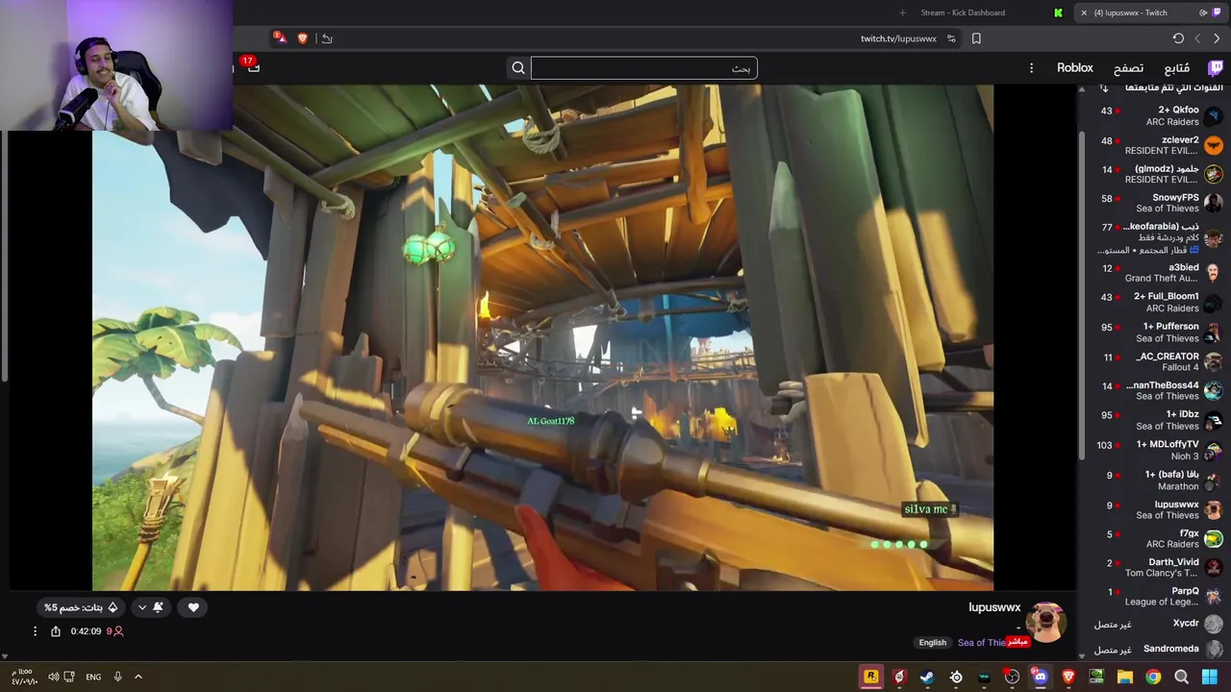This screenshot has height=692, width=1231.
Task: Open the Roblox nav link
Action: tap(1075, 67)
